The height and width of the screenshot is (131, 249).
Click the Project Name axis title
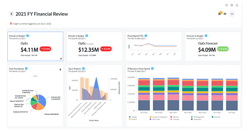click(94, 121)
